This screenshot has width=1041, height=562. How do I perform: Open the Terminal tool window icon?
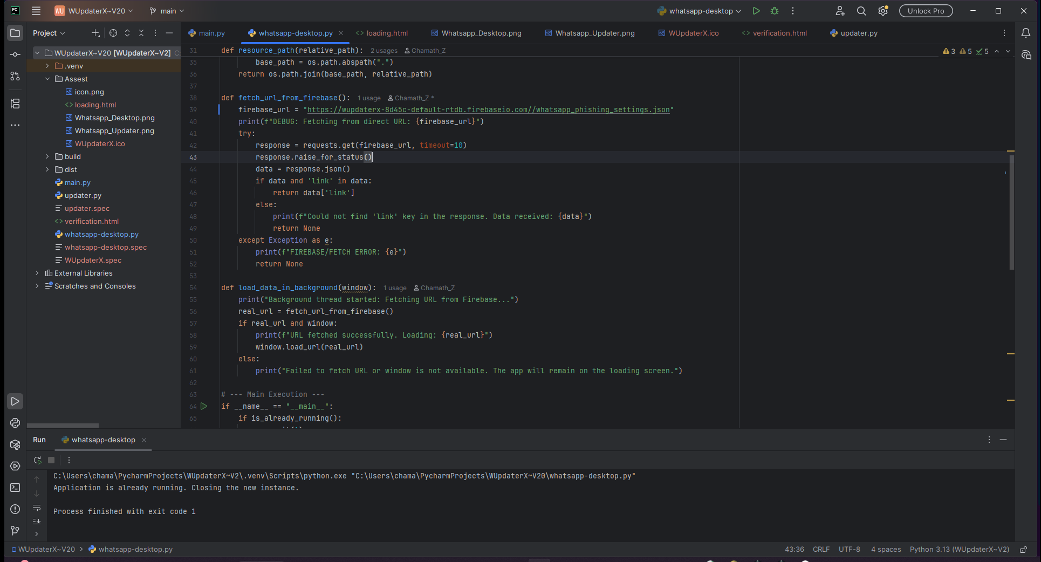[x=15, y=488]
